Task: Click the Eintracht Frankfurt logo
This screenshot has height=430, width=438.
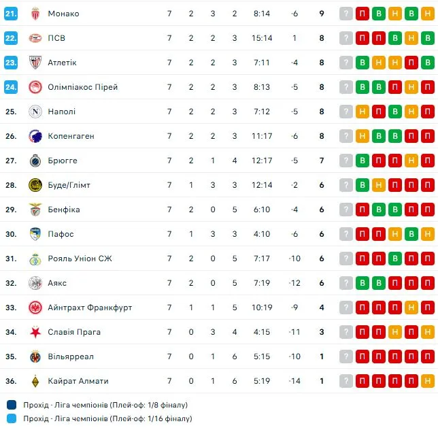Action: [35, 308]
